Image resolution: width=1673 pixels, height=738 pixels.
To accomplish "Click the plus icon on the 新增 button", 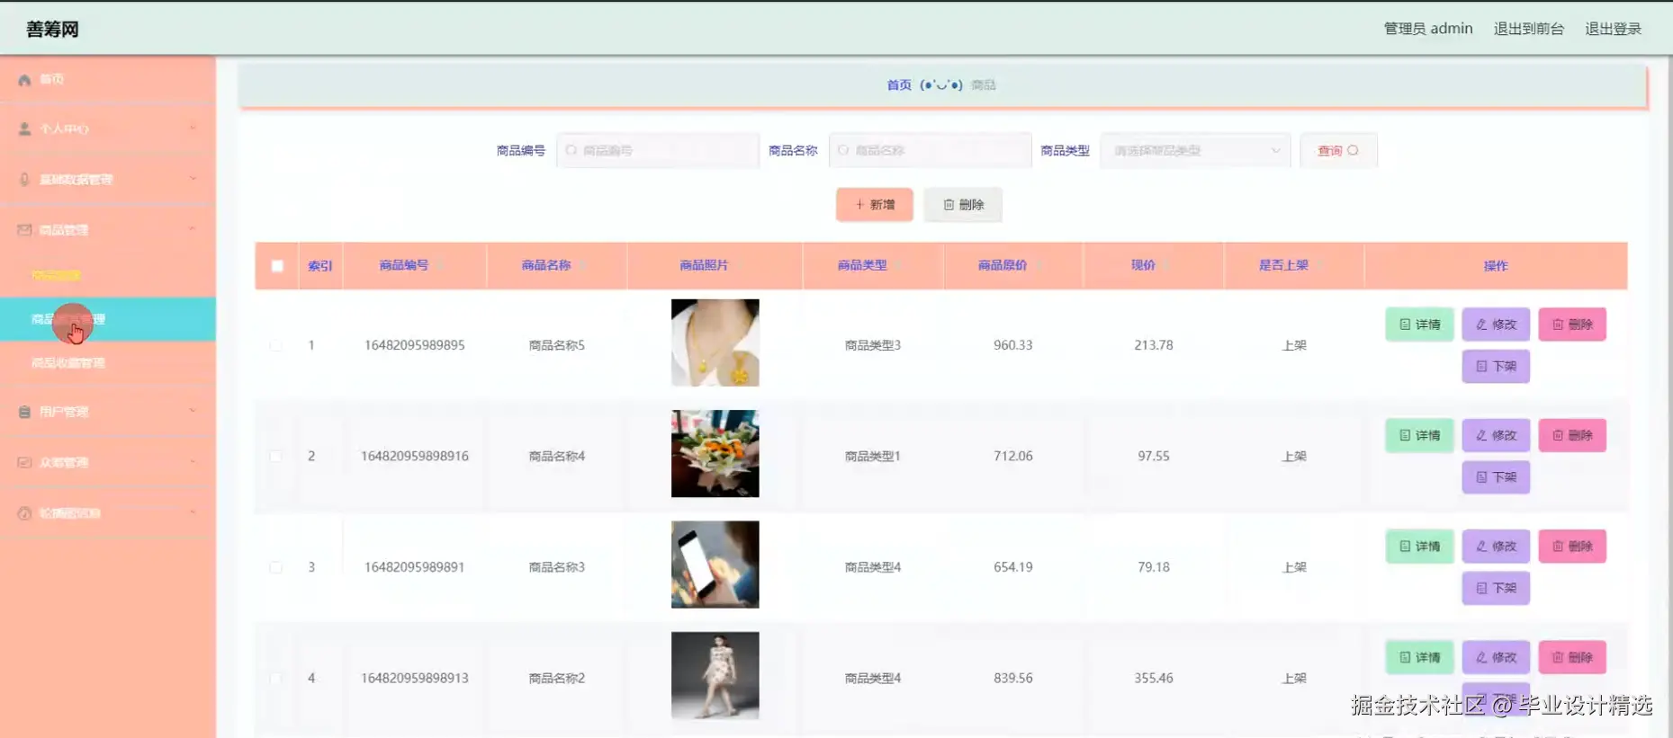I will (859, 205).
